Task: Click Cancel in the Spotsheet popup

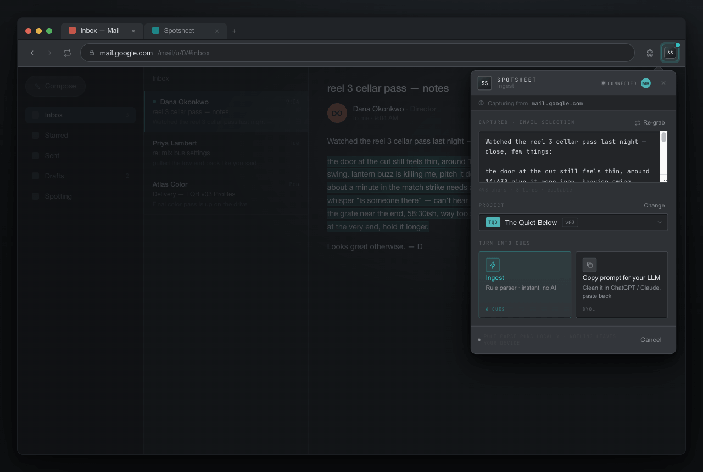Action: (651, 340)
